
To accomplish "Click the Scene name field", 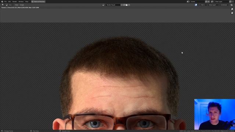I will (198, 1).
